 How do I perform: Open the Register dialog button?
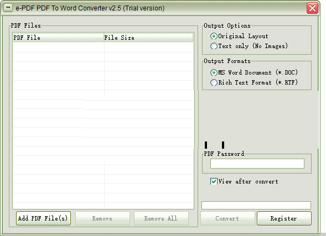point(284,218)
